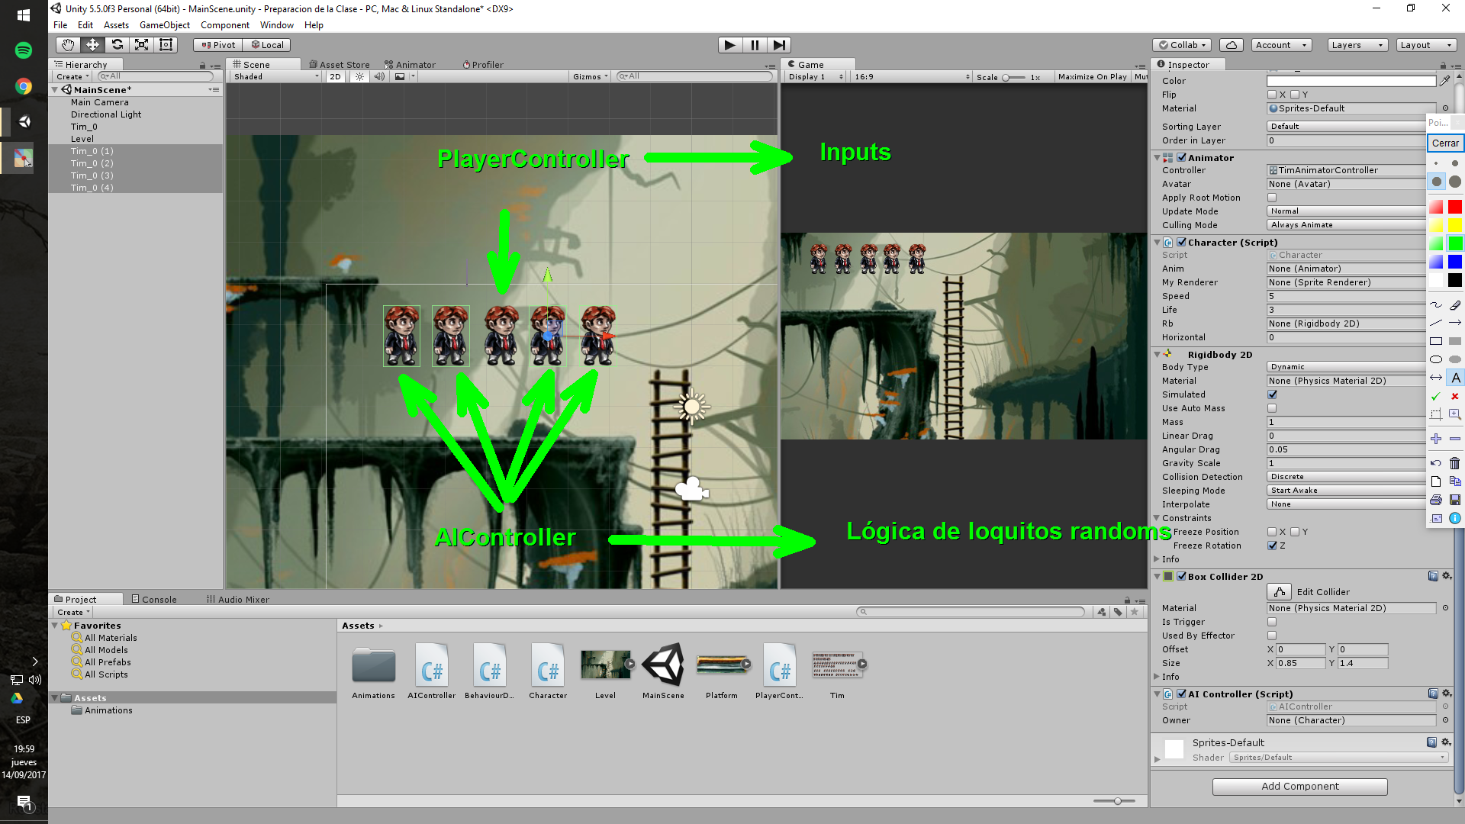Open the Layers dropdown

point(1356,45)
